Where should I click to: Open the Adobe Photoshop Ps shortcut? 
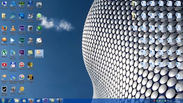coord(22,17)
